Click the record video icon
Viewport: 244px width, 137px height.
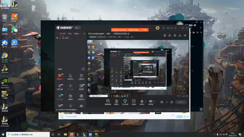click(x=162, y=102)
